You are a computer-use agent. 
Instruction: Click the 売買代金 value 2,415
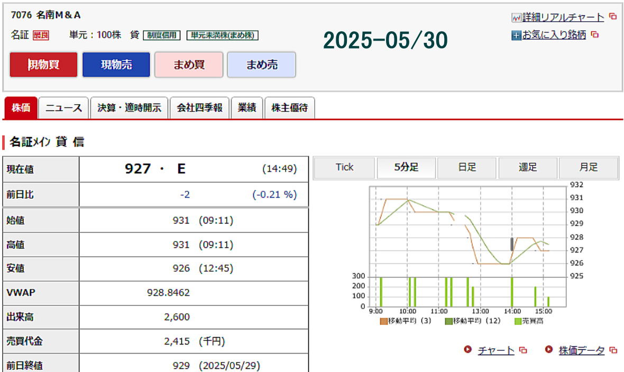pos(177,341)
